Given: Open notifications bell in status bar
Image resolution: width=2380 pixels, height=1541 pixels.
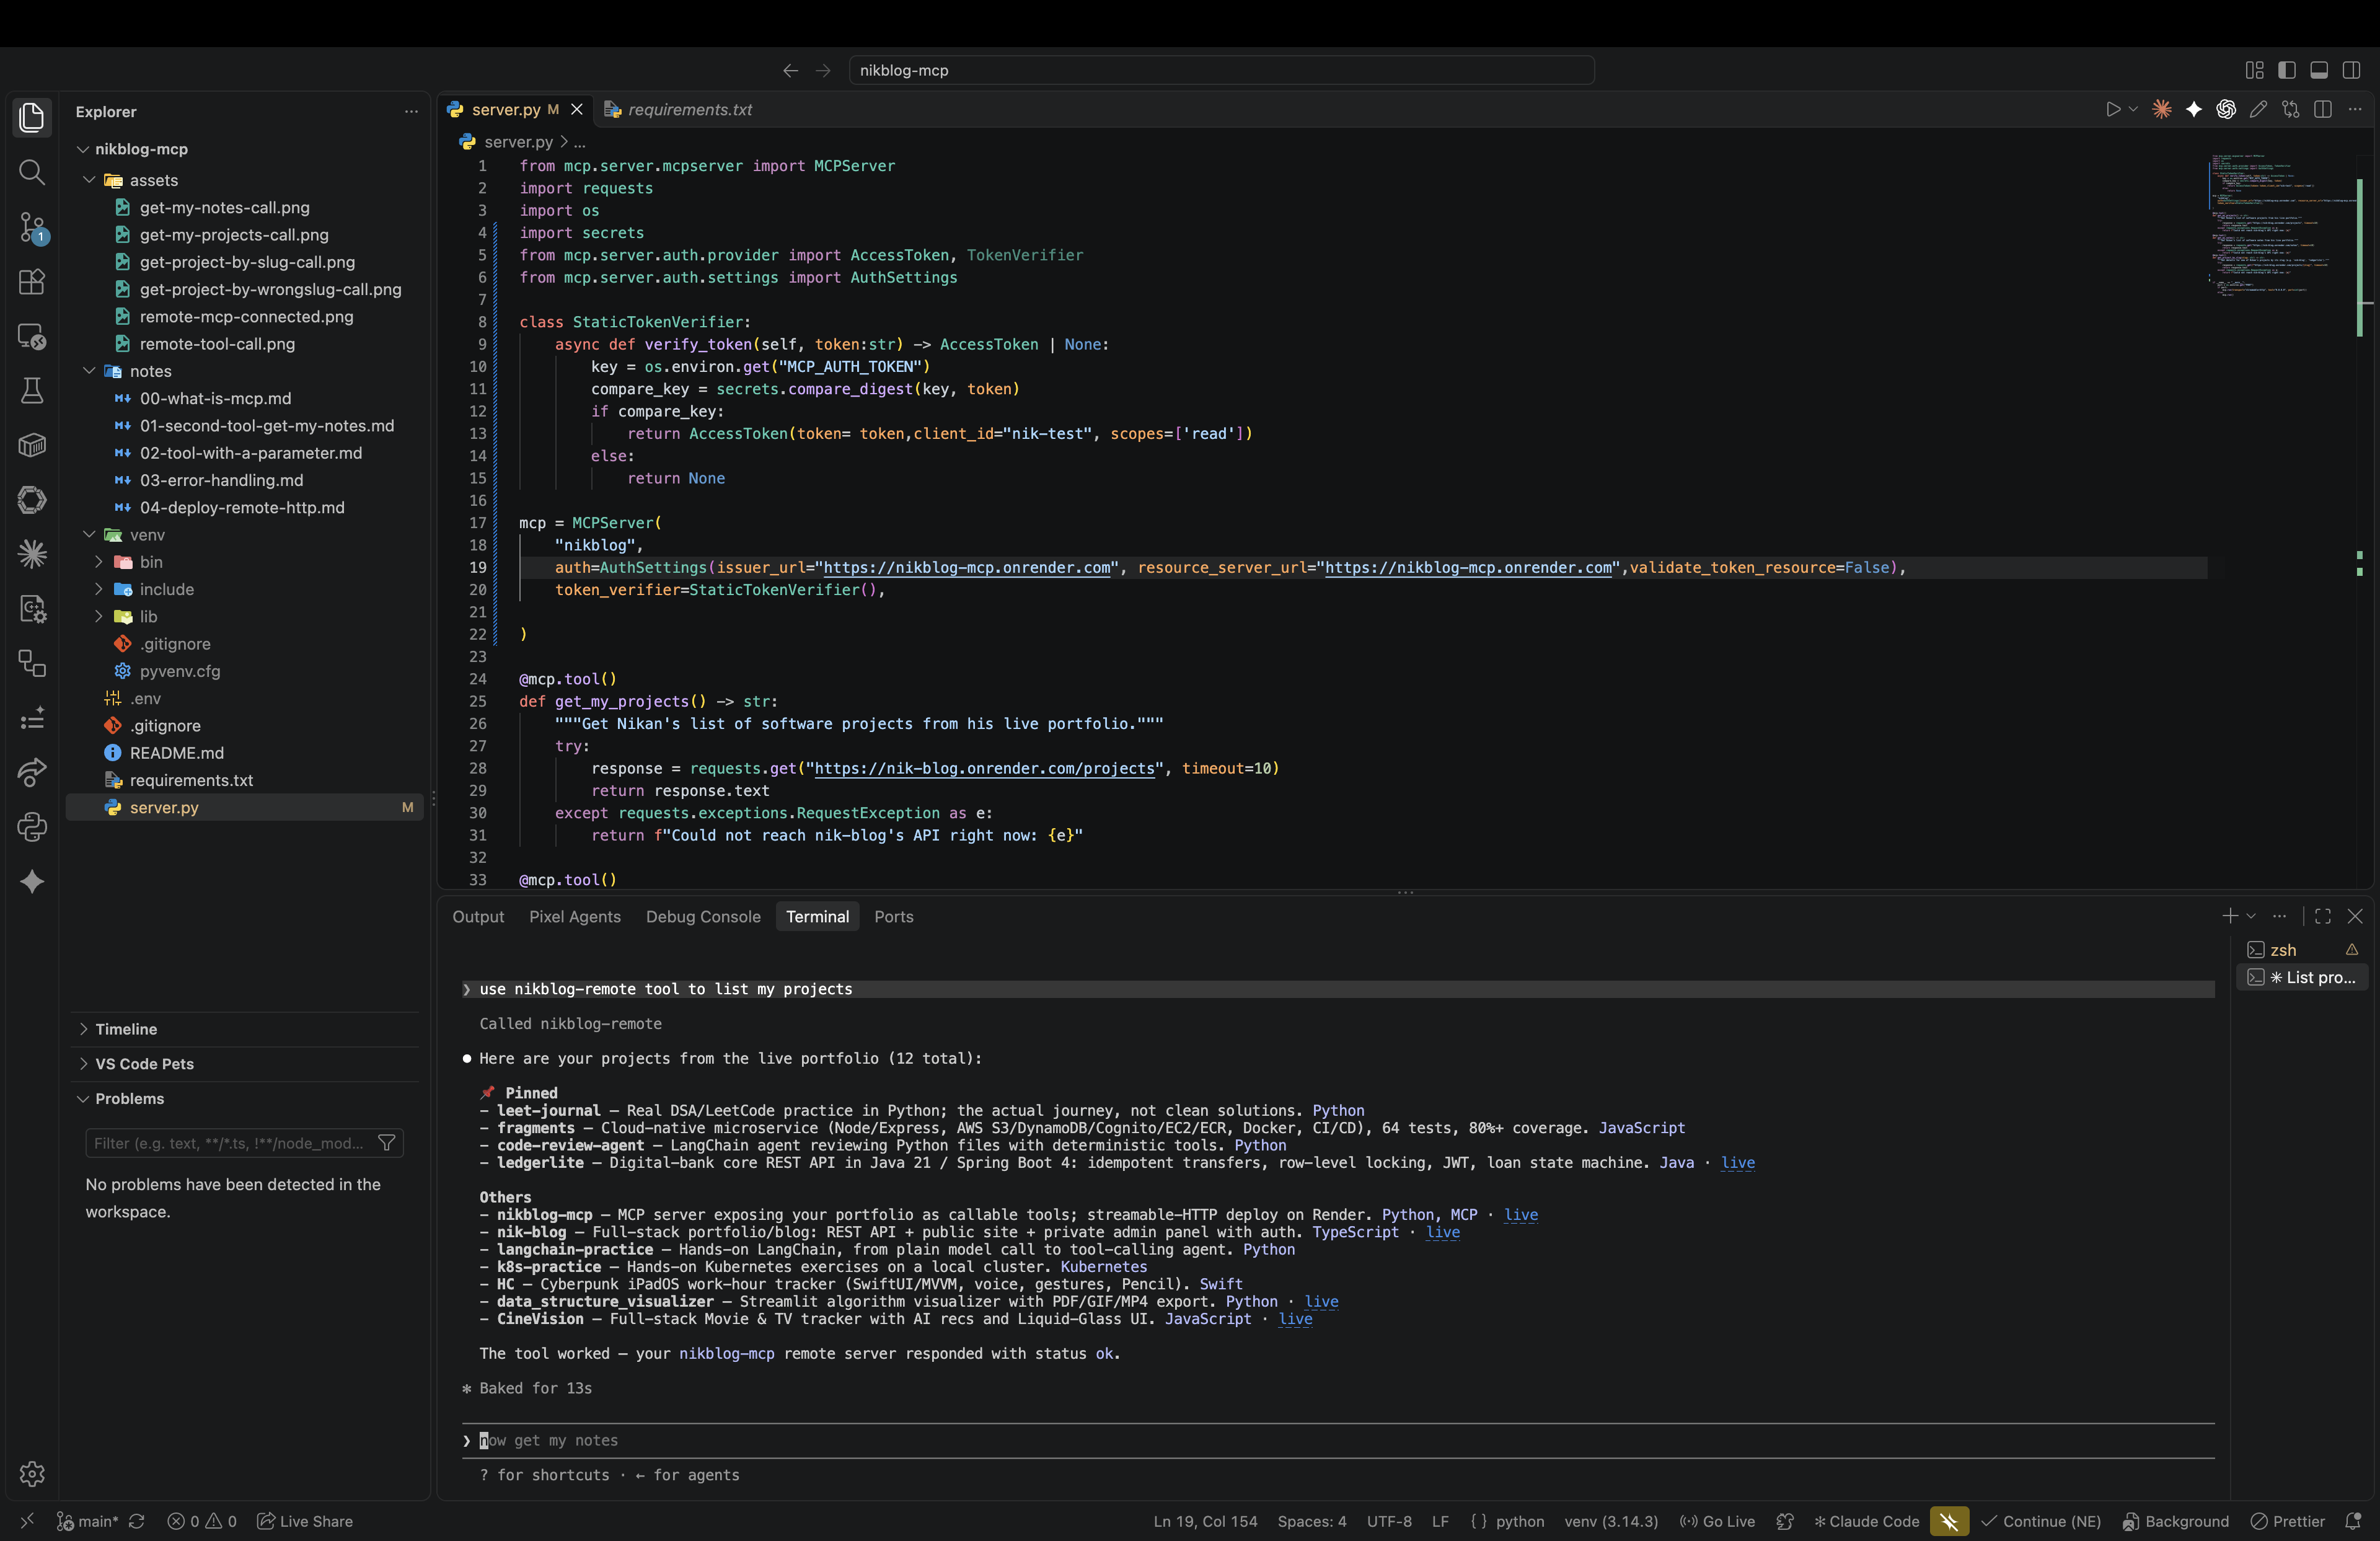Looking at the screenshot, I should (2353, 1521).
